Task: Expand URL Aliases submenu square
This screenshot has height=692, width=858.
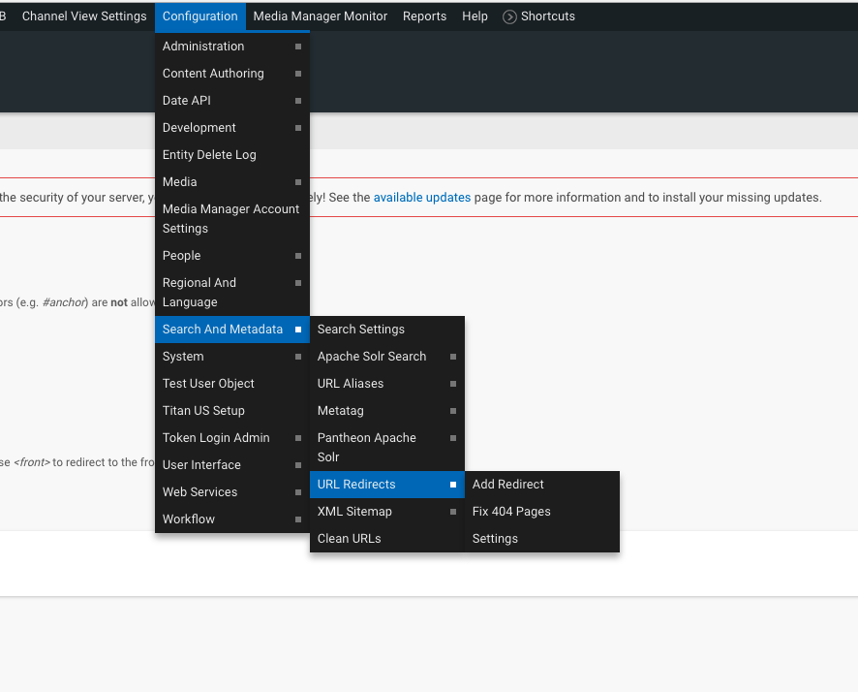Action: 453,384
